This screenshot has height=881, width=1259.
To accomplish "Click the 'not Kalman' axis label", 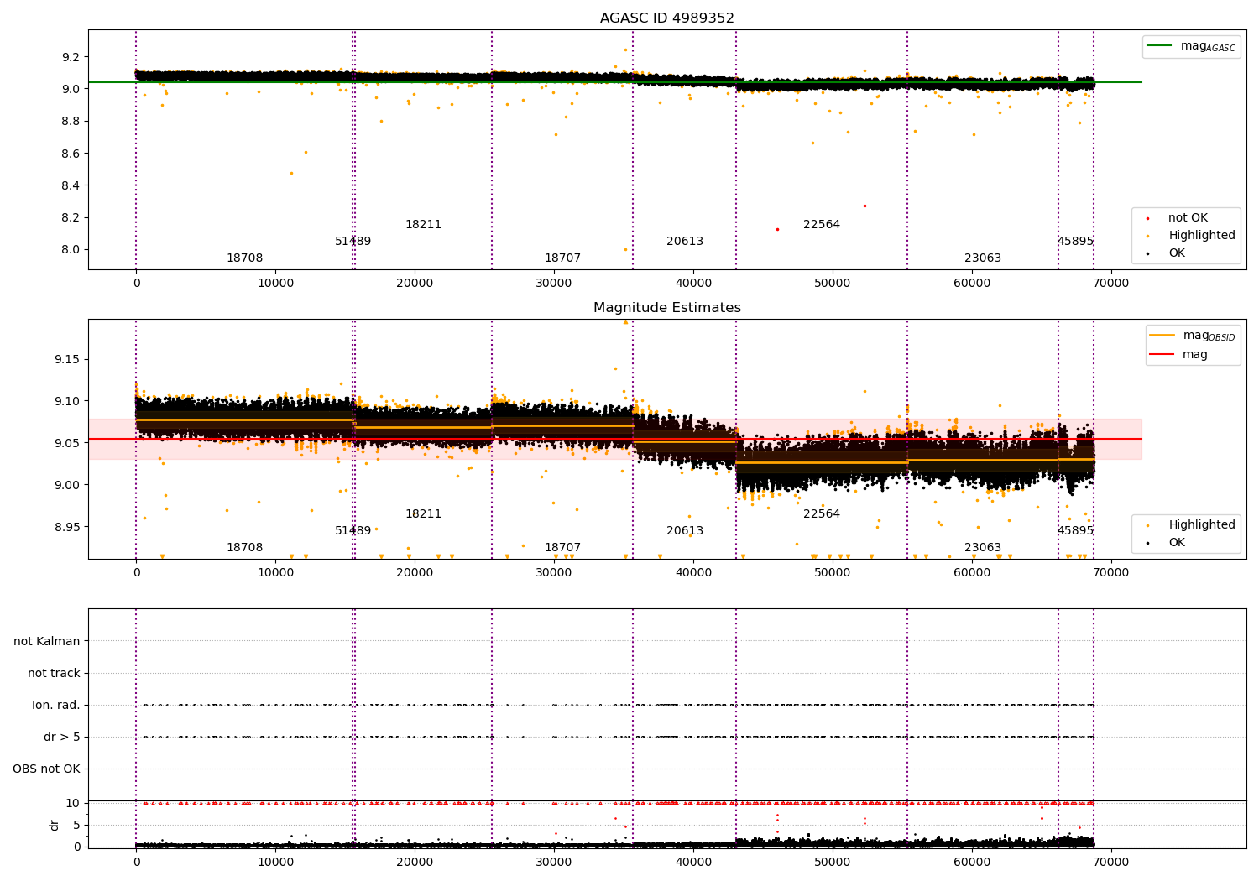I will point(47,641).
